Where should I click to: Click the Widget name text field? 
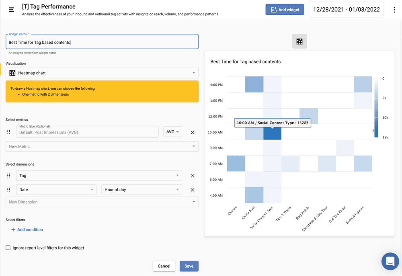[x=102, y=42]
